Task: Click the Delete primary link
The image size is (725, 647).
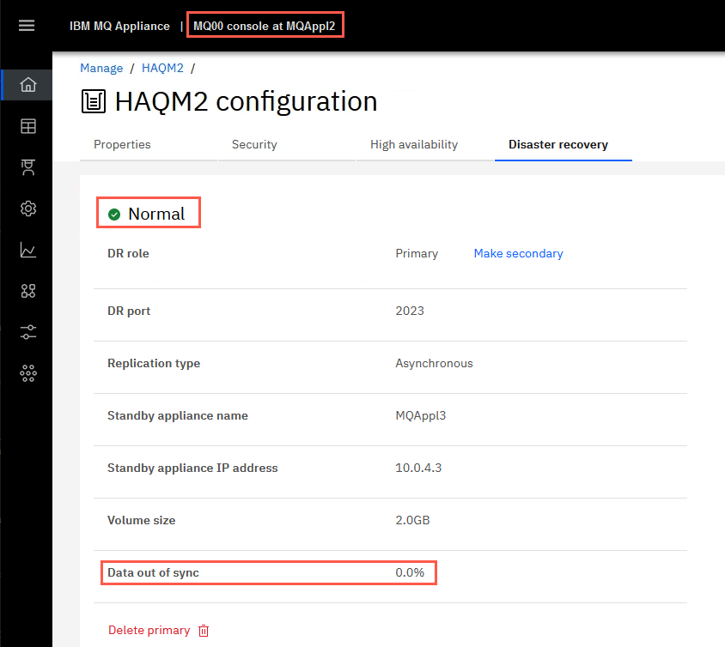Action: coord(149,631)
